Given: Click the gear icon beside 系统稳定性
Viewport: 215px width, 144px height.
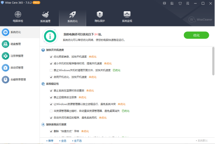Looking at the screenshot, I should click(43, 84).
